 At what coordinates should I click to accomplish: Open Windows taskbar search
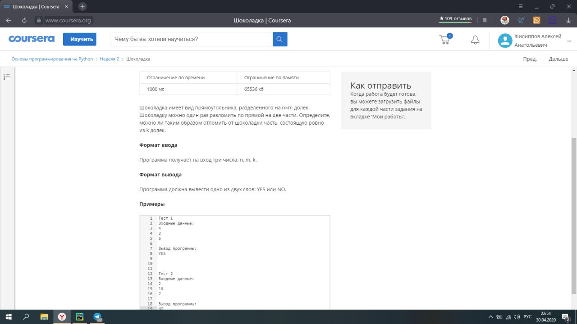pyautogui.click(x=26, y=317)
